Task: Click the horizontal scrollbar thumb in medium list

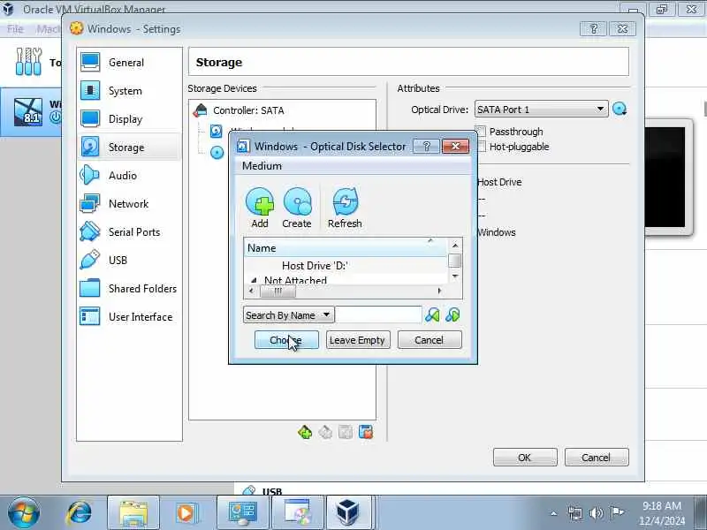Action: [x=278, y=291]
